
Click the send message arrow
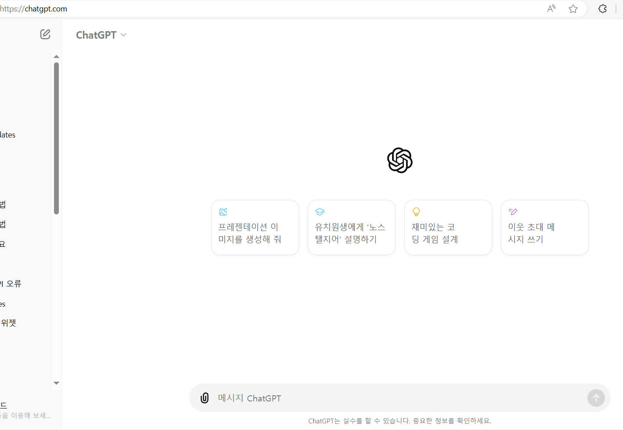[x=596, y=397]
